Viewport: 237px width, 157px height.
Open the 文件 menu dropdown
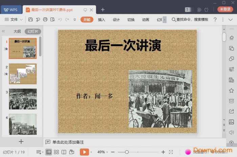pos(14,20)
